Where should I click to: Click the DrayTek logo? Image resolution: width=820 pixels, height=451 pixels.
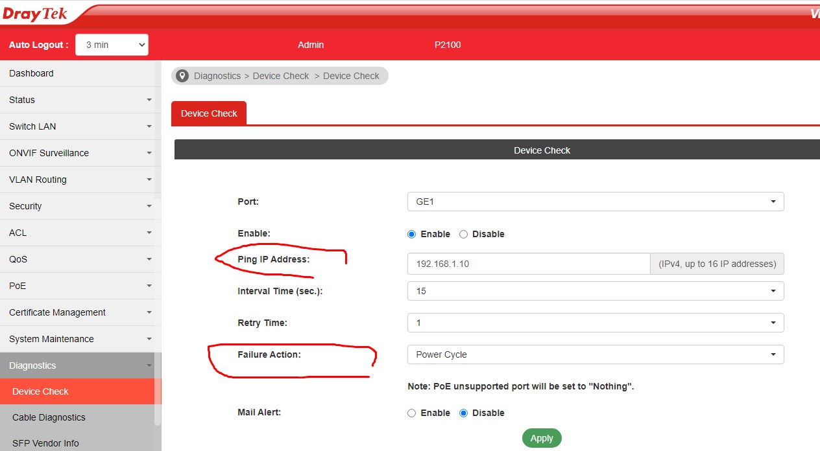tap(35, 13)
